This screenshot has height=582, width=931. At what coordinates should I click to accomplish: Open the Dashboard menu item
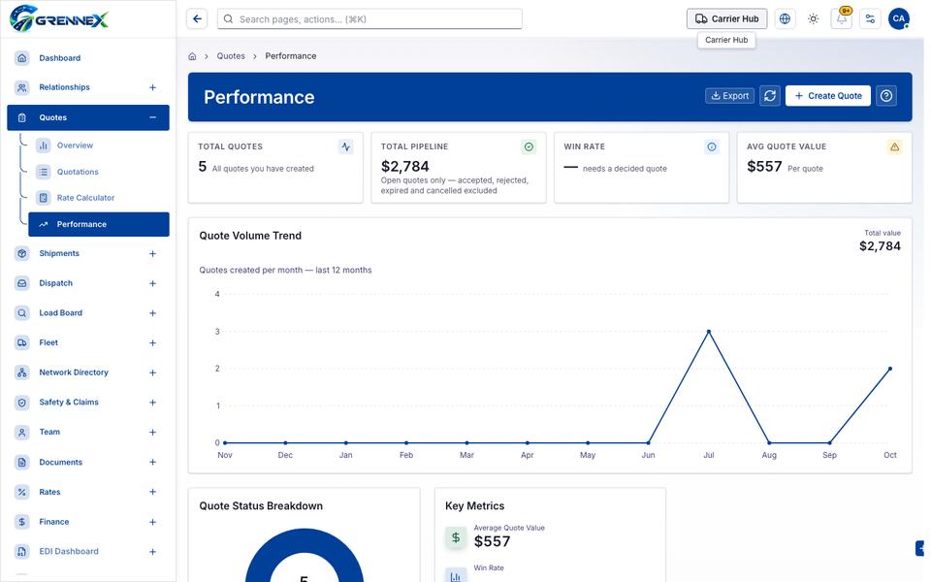click(x=88, y=57)
